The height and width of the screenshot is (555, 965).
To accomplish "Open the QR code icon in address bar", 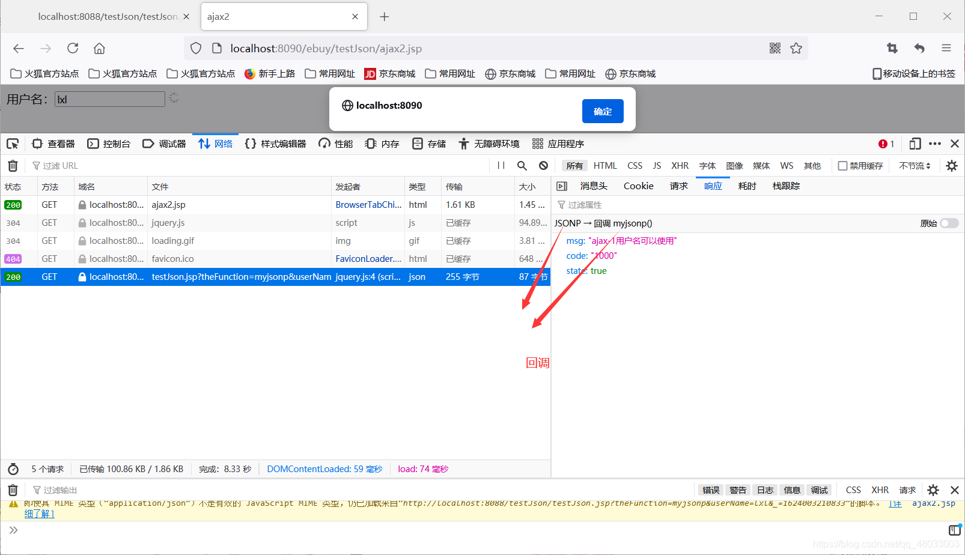I will (775, 49).
